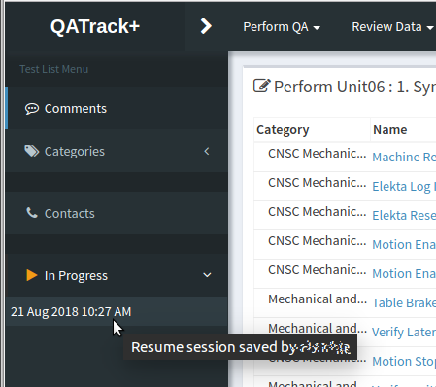
Task: Click the Perform Unit06 page title
Action: tap(354, 87)
